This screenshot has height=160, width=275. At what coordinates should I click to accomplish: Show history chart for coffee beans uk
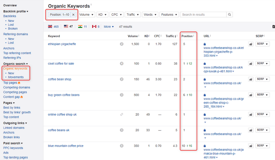(251, 130)
